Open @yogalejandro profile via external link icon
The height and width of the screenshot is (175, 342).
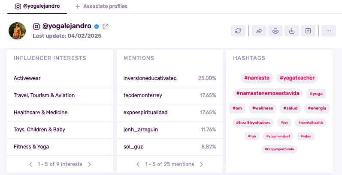tap(106, 27)
